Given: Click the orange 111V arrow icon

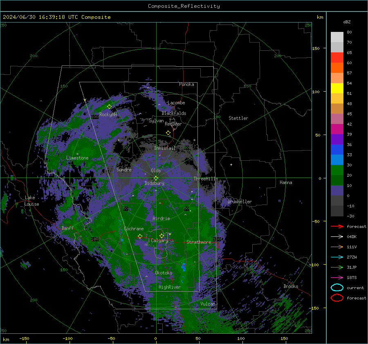Looking at the screenshot, I should pyautogui.click(x=337, y=247).
